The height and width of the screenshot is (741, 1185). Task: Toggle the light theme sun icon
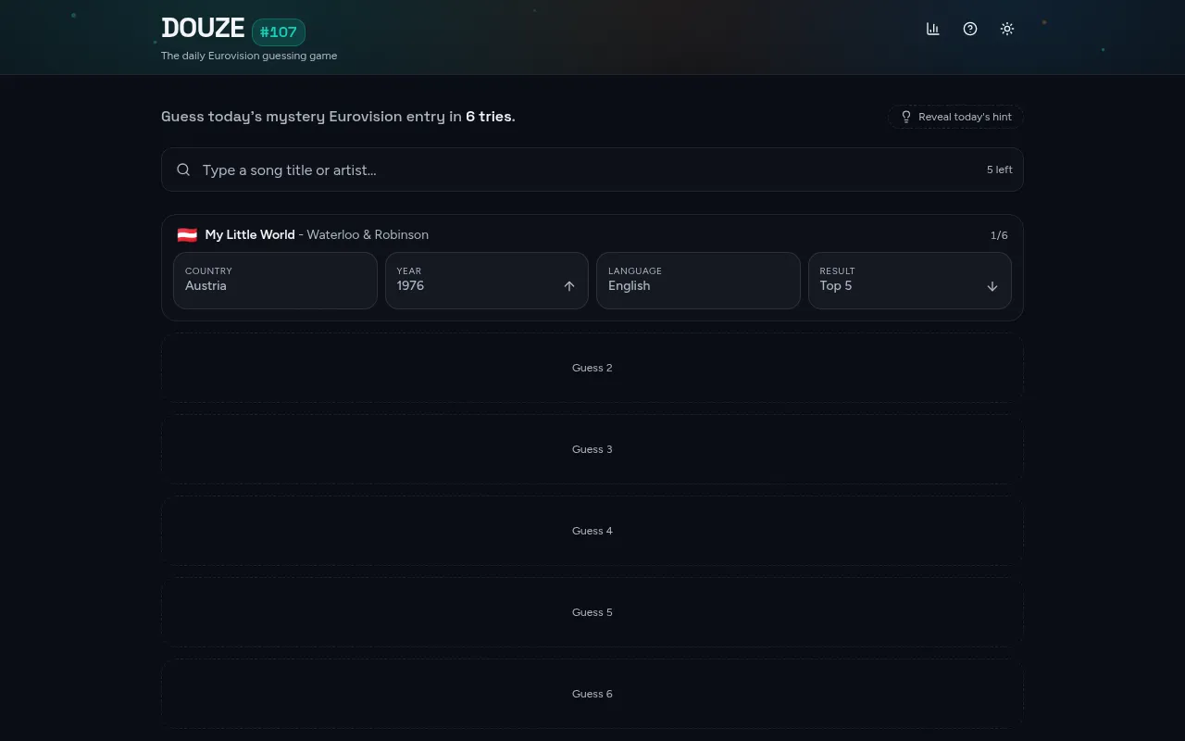[x=1007, y=29]
